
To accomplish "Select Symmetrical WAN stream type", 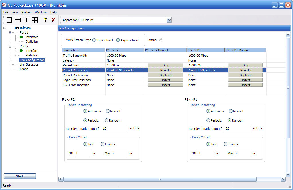I will pos(94,40).
